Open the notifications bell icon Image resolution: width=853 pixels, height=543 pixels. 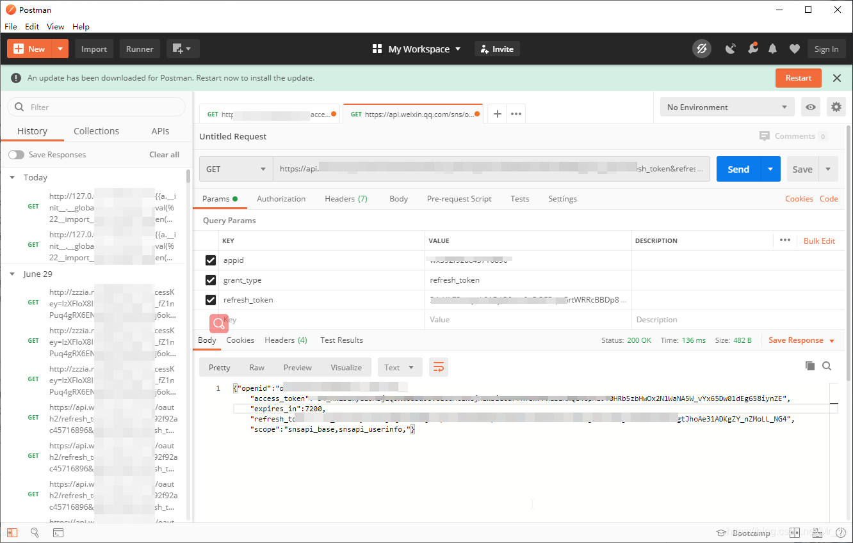[773, 49]
